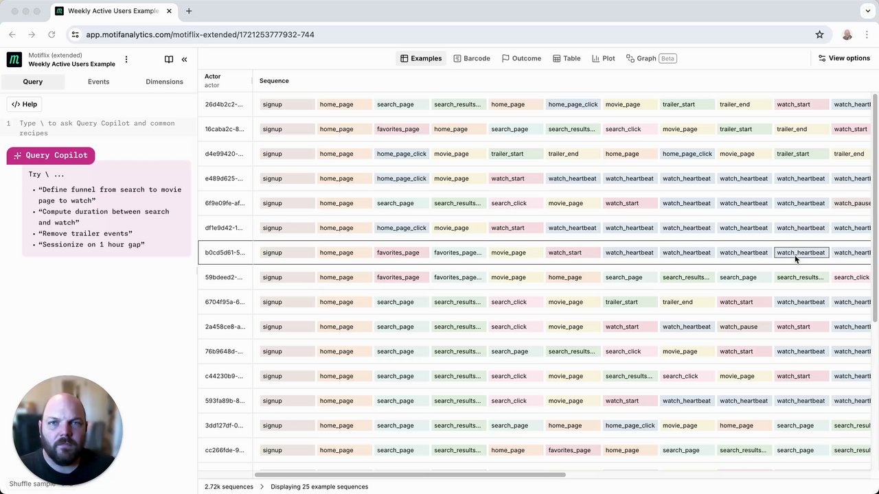Switch to the Query tab
879x494 pixels.
[33, 82]
